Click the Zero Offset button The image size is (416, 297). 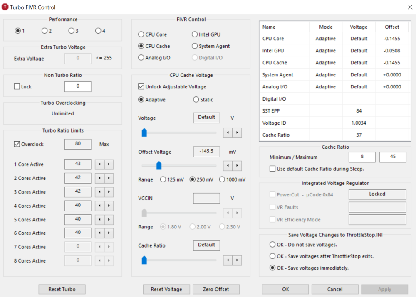coord(215,290)
